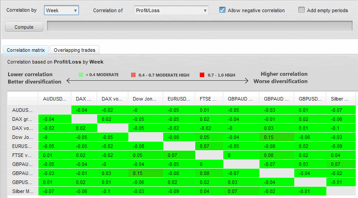Image resolution: width=358 pixels, height=198 pixels.
Task: Click -0.06 cell in DAX gr... row
Action: coord(341,119)
